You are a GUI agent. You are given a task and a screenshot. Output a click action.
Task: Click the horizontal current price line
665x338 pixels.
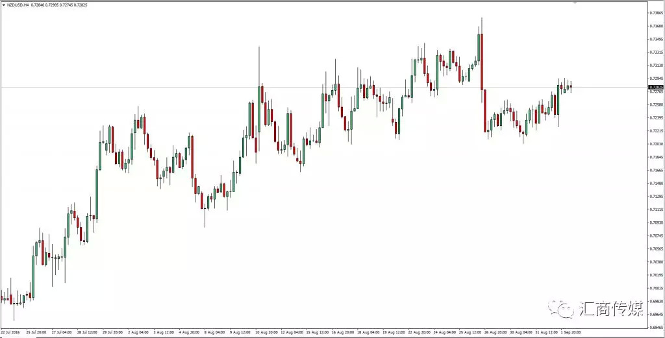(325, 87)
